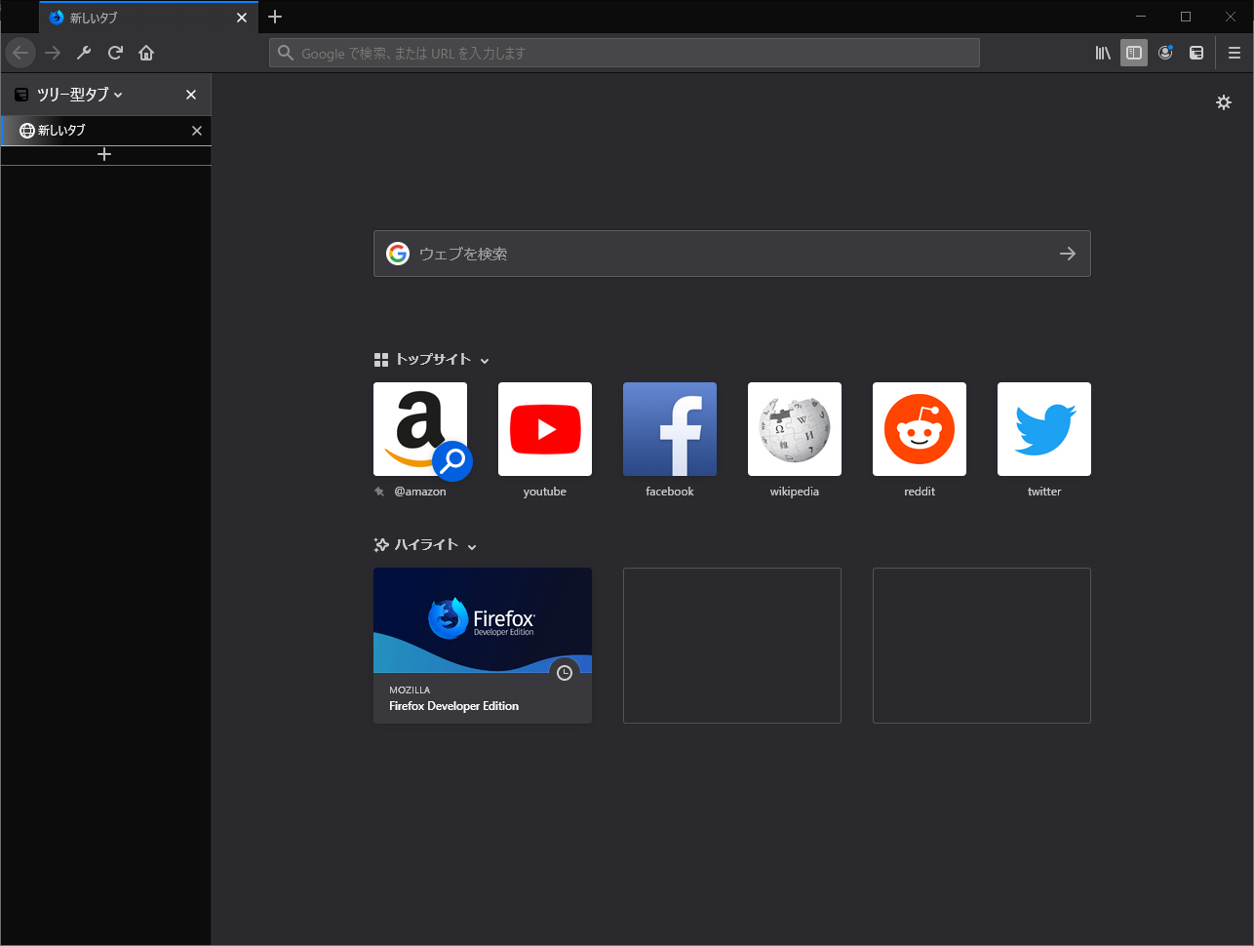
Task: Maximize the Firefox window
Action: (x=1186, y=17)
